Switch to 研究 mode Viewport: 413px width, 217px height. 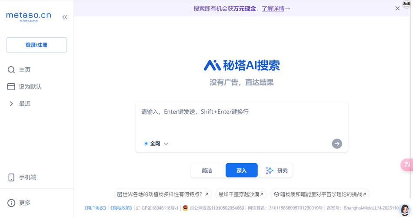(x=276, y=171)
